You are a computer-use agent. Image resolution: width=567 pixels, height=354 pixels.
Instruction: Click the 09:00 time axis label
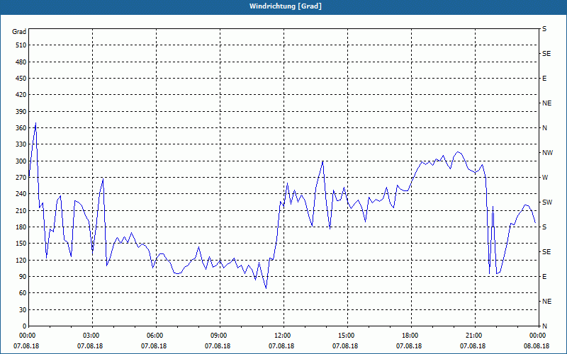pos(218,336)
